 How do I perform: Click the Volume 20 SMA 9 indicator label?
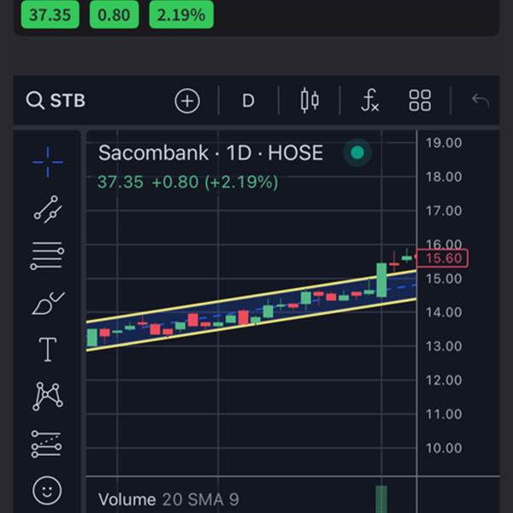[x=168, y=499]
